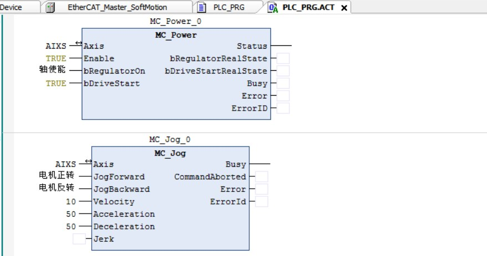This screenshot has width=487, height=256.
Task: Click the EtherCAT_Master_SoftMotion tab icon
Action: 50,8
